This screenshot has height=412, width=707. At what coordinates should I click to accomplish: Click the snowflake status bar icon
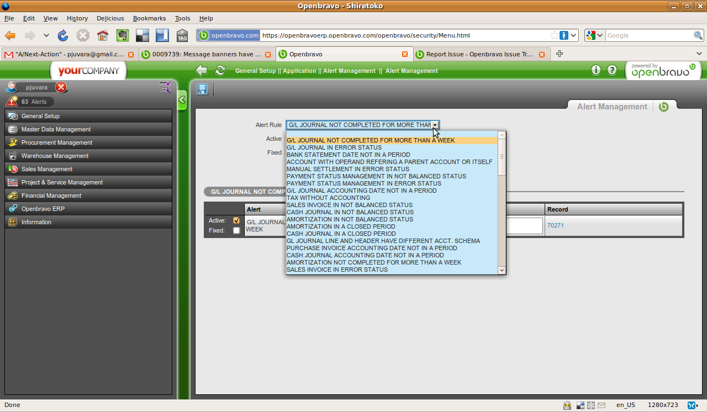pyautogui.click(x=590, y=405)
